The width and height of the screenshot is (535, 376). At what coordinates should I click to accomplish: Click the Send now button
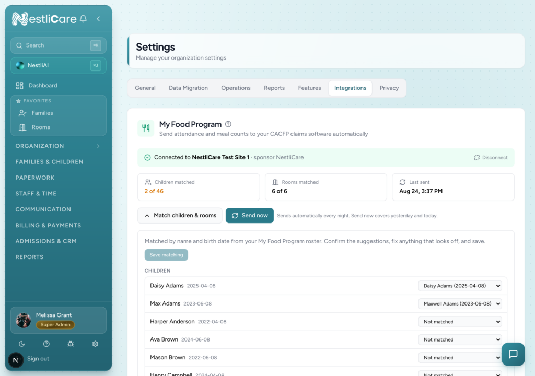[x=250, y=216]
